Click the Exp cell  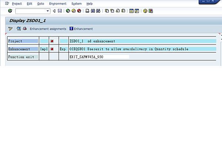pos(64,49)
